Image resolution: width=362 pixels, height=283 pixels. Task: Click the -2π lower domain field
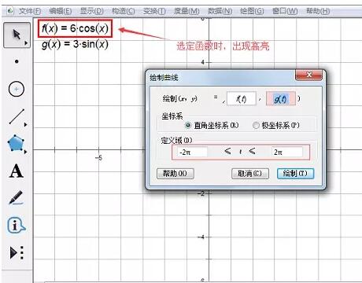coord(192,152)
